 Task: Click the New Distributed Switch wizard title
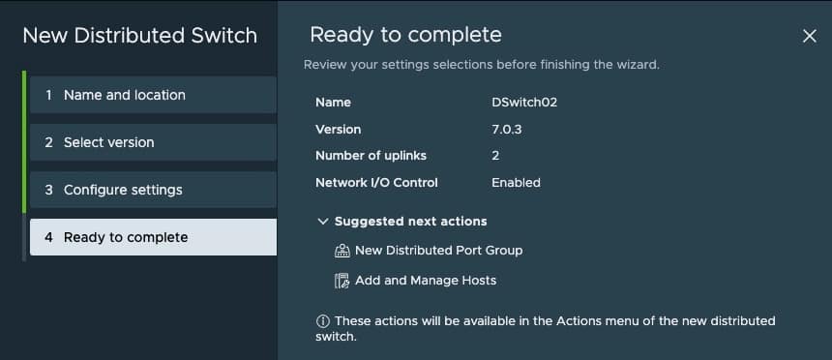click(140, 36)
